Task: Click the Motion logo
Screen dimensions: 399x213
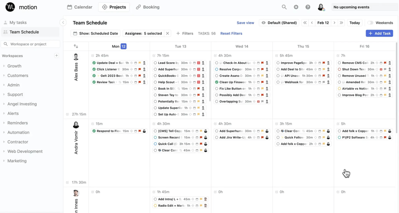Action: click(x=10, y=7)
